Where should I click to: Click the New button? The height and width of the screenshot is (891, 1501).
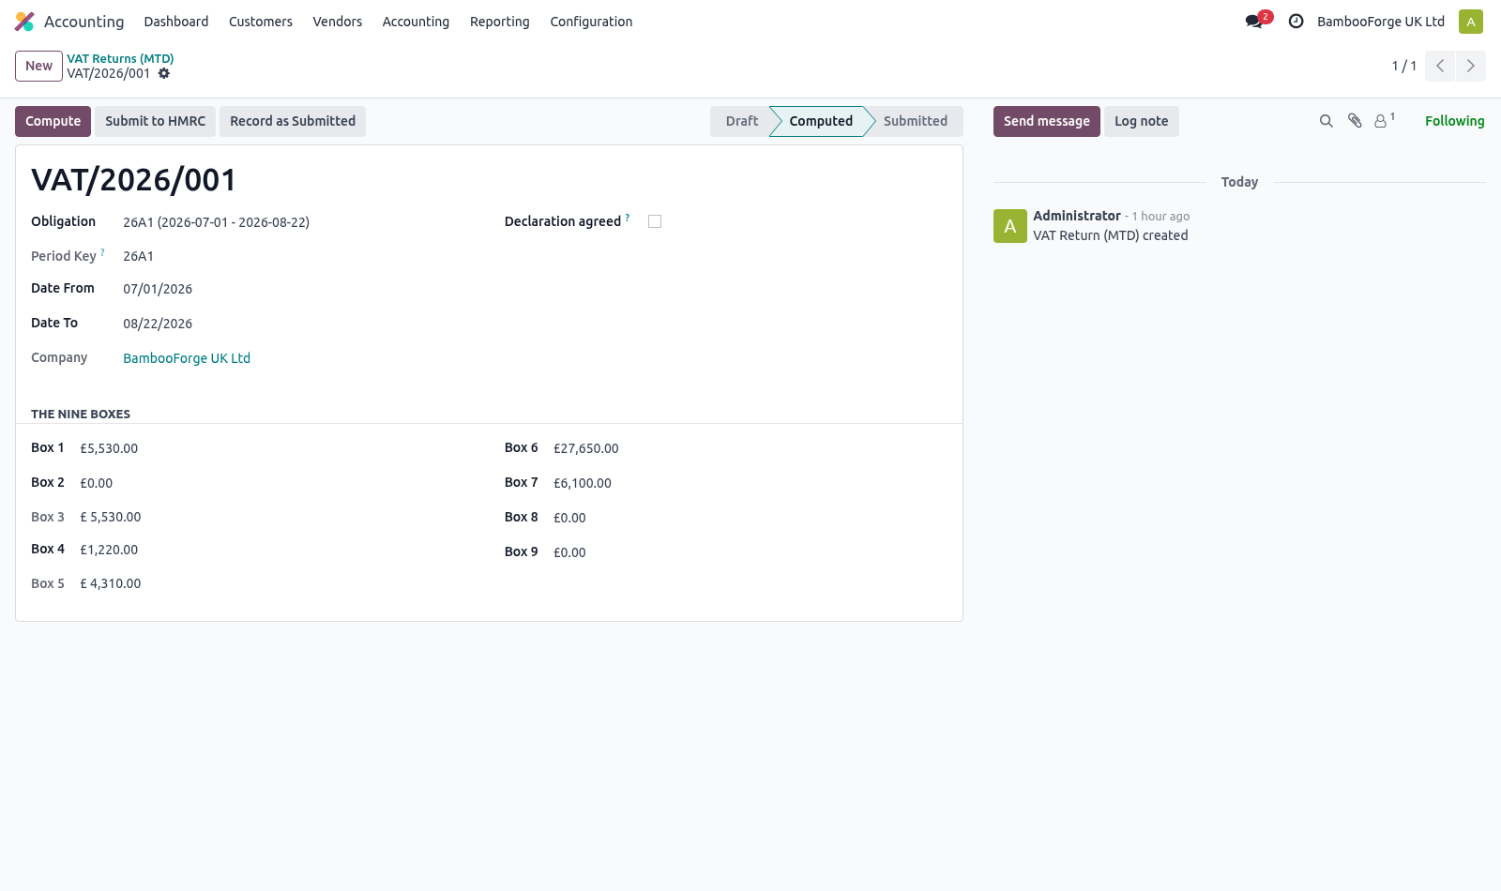point(38,66)
